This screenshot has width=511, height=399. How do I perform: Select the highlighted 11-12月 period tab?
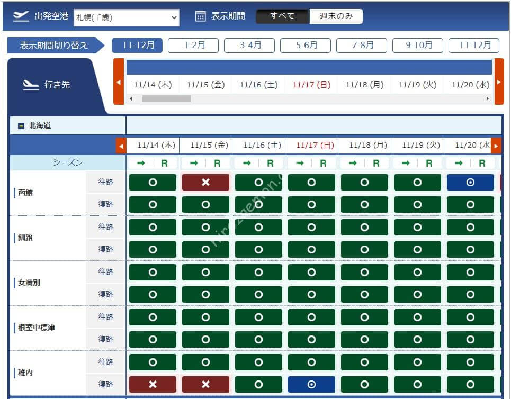(137, 46)
